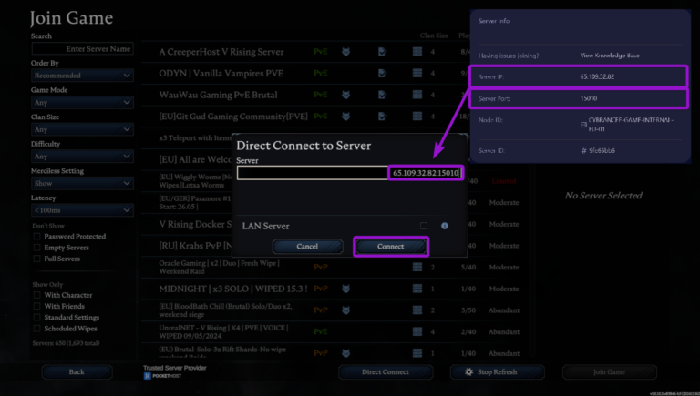
Task: Tick Password Protected under Don't Show
Action: pos(37,237)
